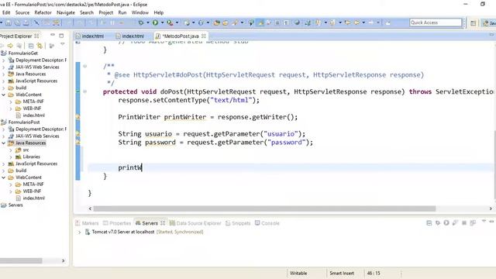Open the External Tools dropdown arrow
The image size is (496, 279).
click(177, 22)
